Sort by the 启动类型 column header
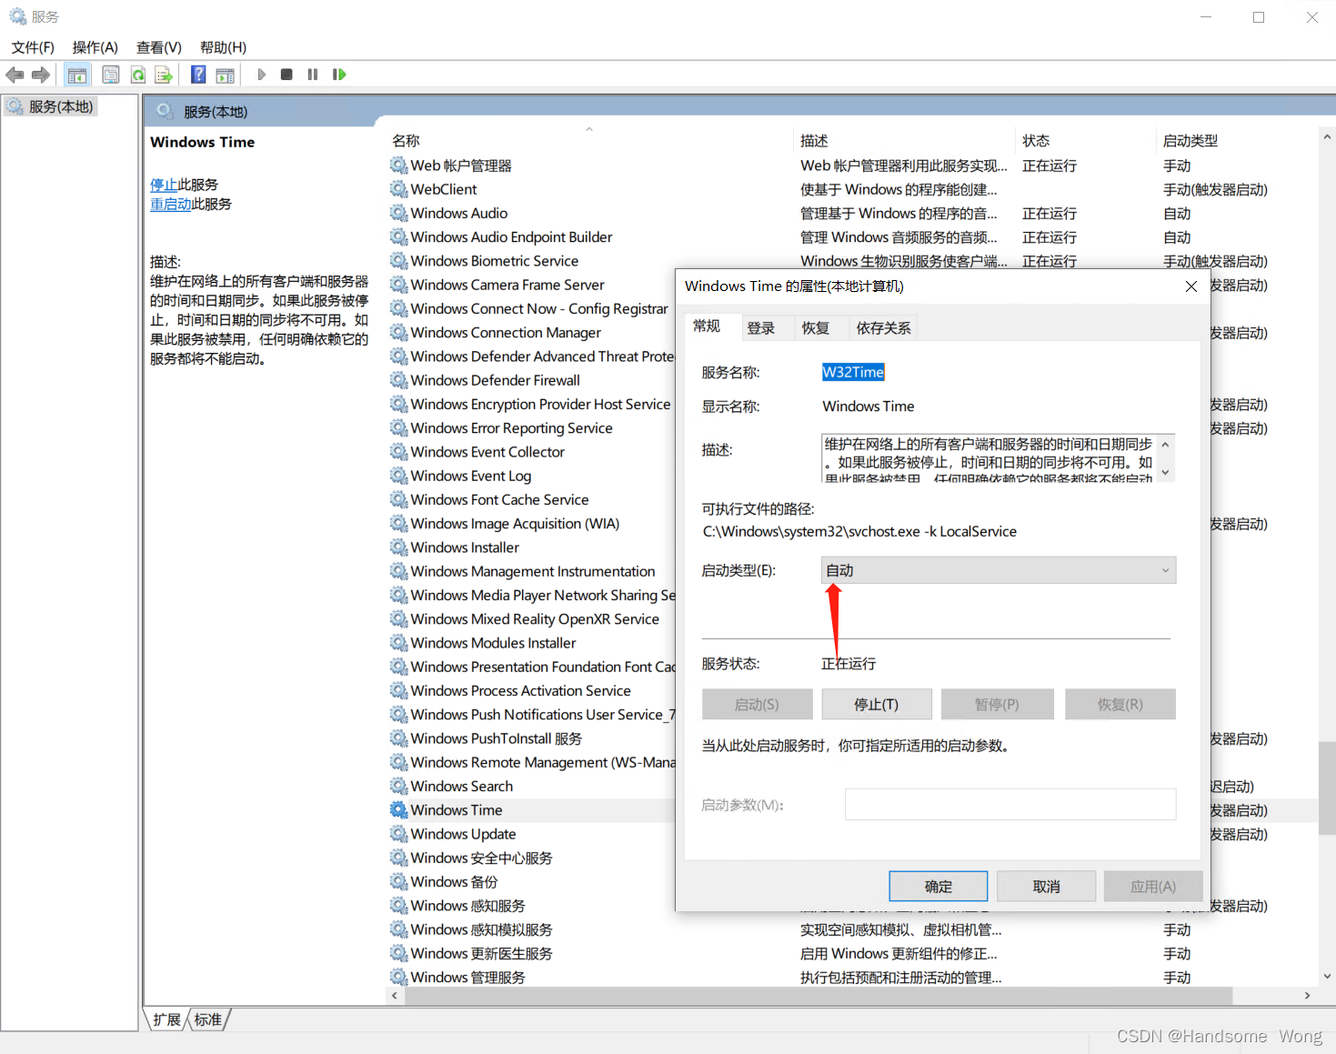 point(1190,141)
